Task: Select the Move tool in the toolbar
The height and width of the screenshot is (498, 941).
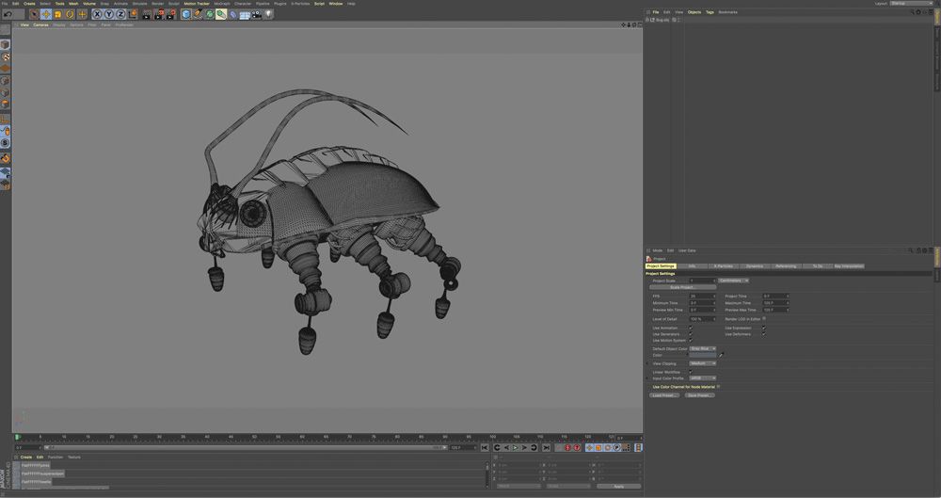Action: [46, 14]
